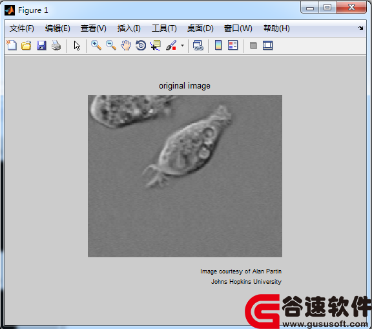Select the Pan hand tool
Screen dimensions: 372x329
[x=126, y=45]
